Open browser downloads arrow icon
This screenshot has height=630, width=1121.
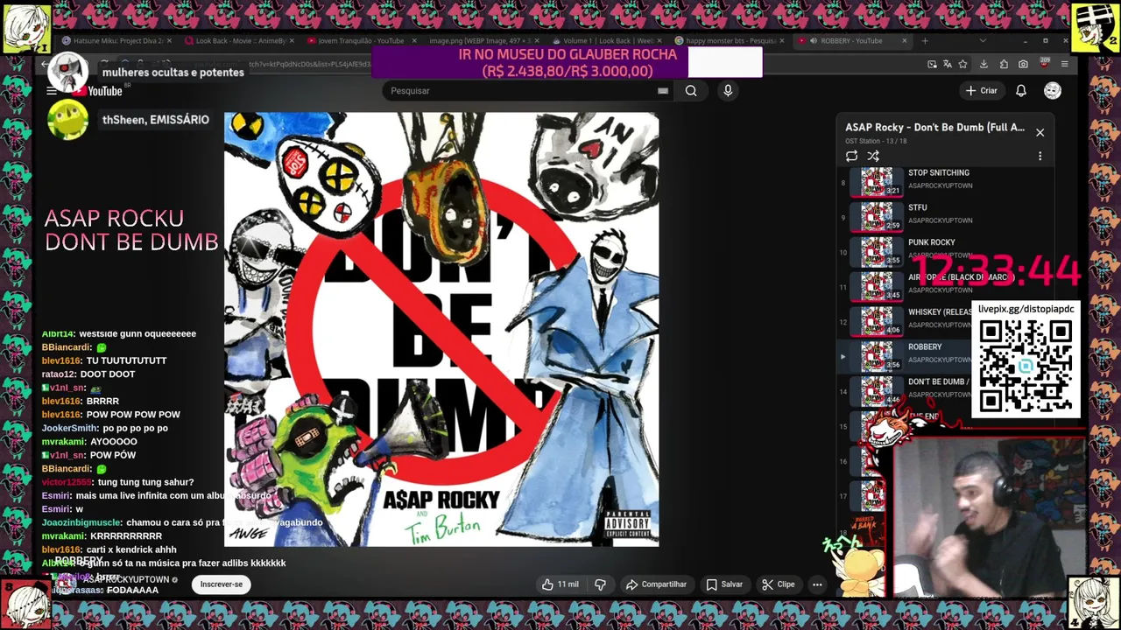pyautogui.click(x=984, y=64)
